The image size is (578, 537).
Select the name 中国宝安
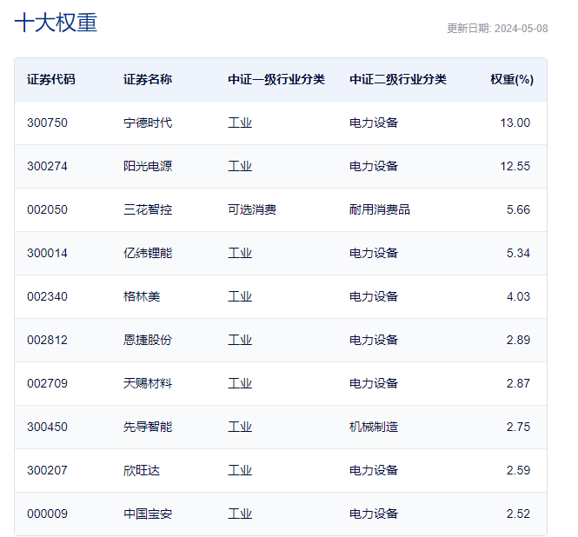click(148, 514)
